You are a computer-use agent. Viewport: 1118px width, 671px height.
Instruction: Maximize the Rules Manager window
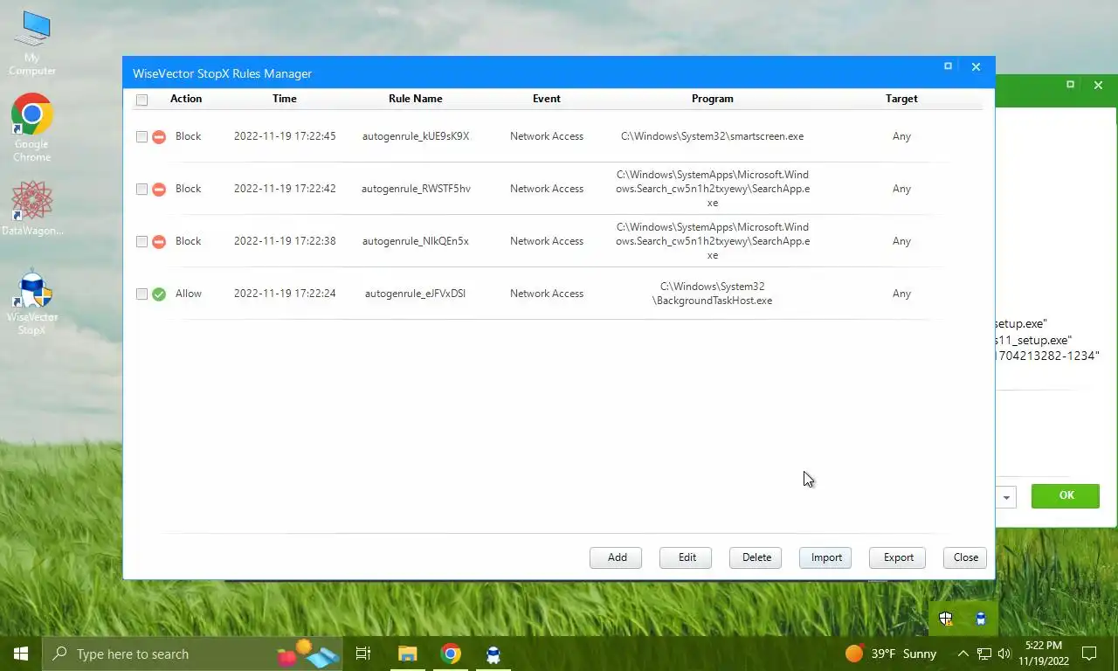point(948,66)
